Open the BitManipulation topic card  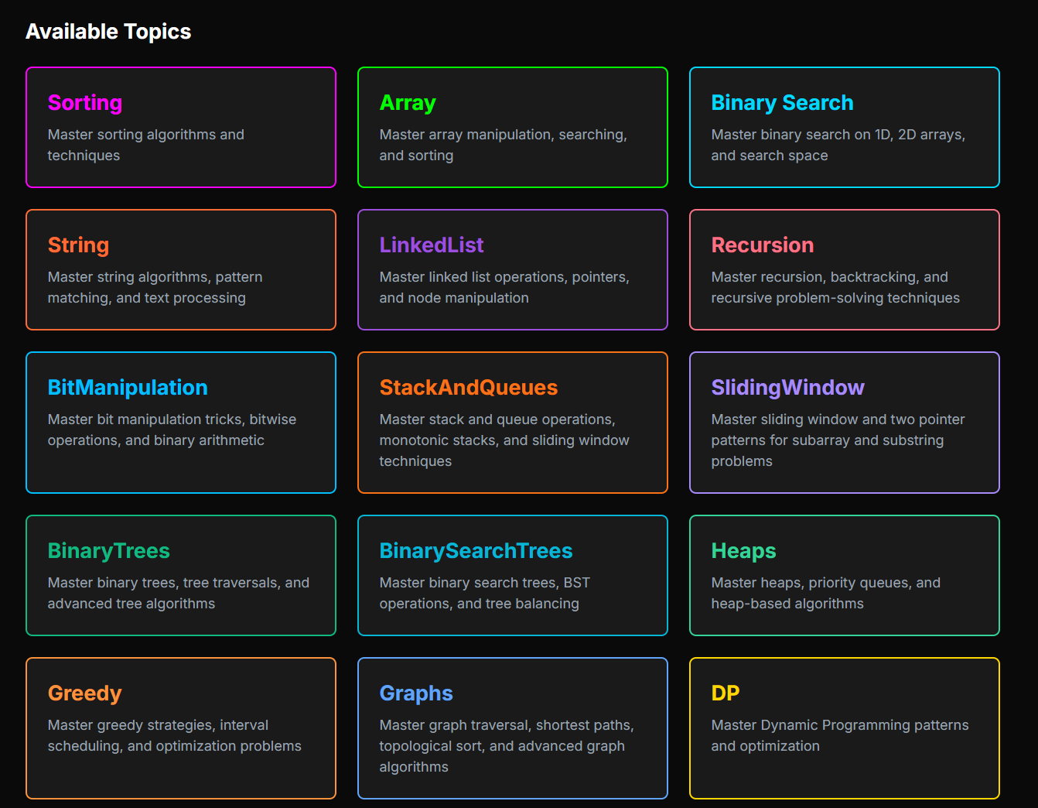(x=181, y=423)
